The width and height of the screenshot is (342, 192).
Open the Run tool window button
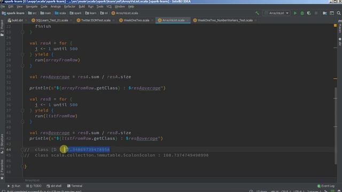[14, 186]
